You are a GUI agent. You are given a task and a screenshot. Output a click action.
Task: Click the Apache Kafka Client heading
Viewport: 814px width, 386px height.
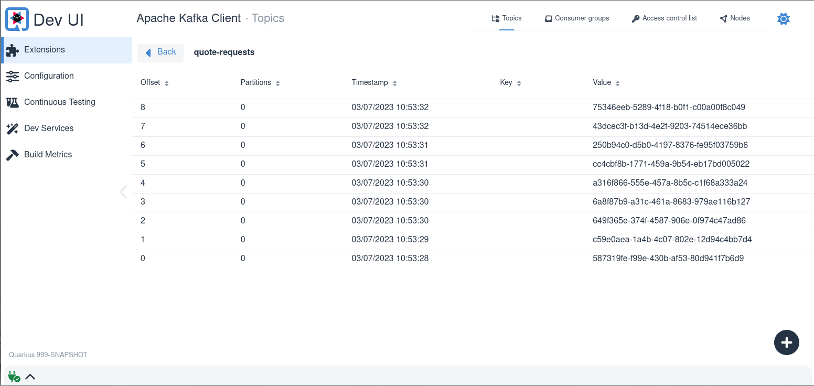click(188, 18)
